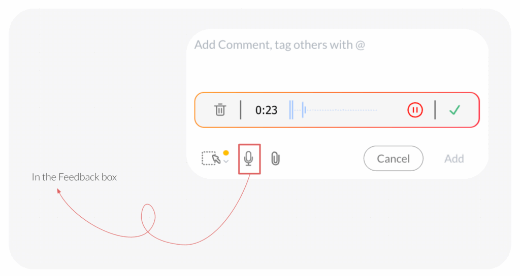This screenshot has width=520, height=277.
Task: Pause the voice recording
Action: click(x=415, y=109)
